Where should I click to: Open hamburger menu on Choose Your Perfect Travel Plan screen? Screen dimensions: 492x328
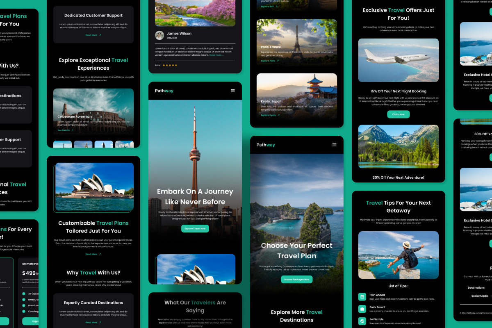point(334,145)
